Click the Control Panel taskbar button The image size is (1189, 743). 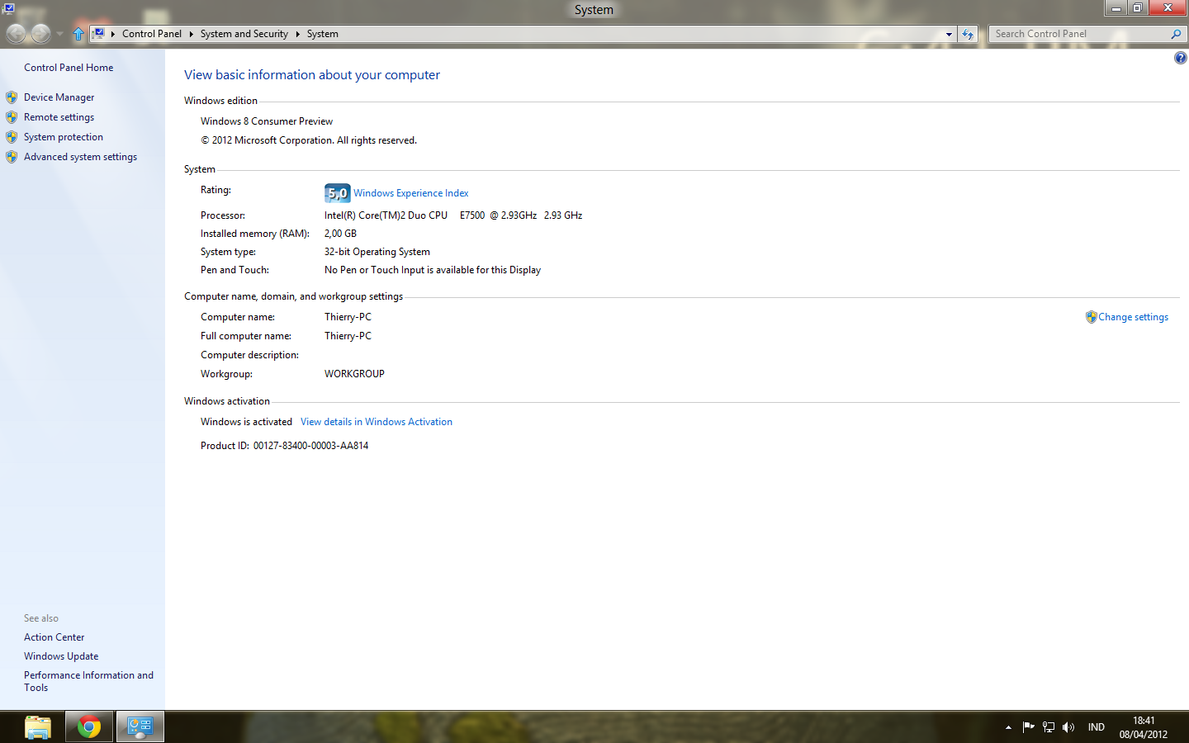tap(140, 727)
